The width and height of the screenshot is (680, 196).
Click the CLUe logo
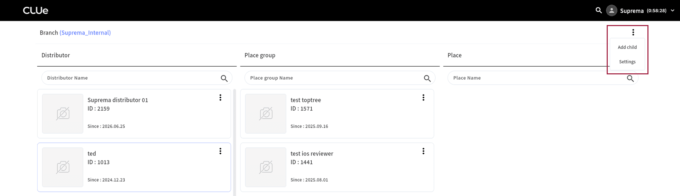tap(35, 11)
